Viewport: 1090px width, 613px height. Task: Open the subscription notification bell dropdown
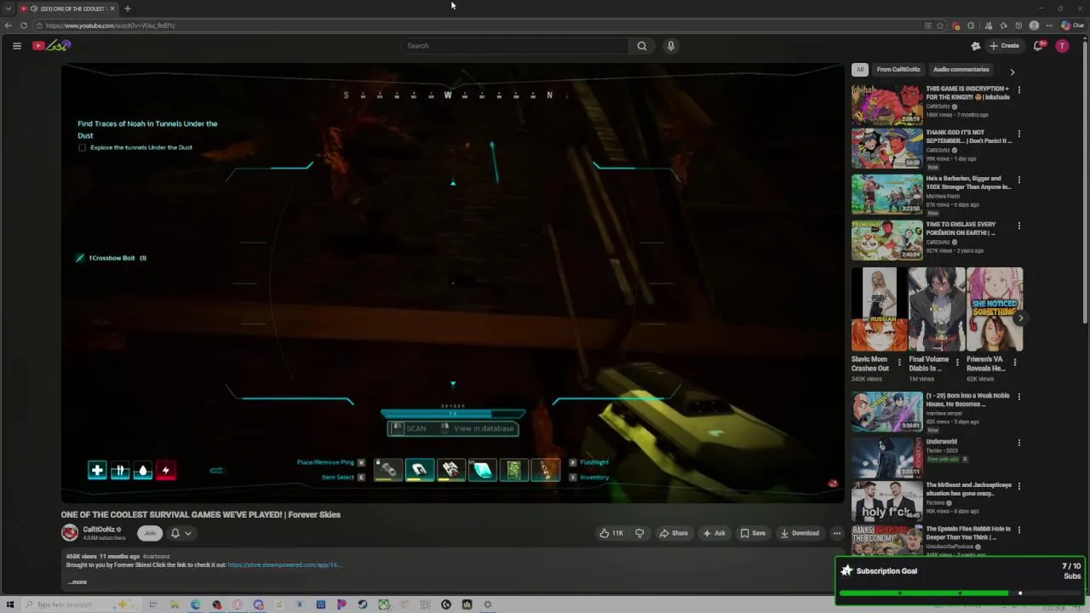coord(181,533)
